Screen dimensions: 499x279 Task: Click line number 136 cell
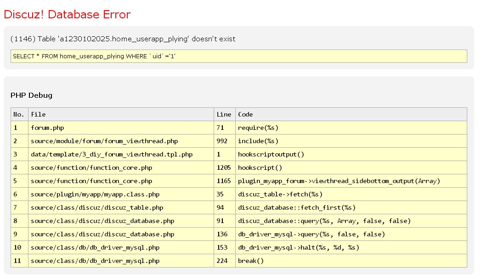[222, 234]
